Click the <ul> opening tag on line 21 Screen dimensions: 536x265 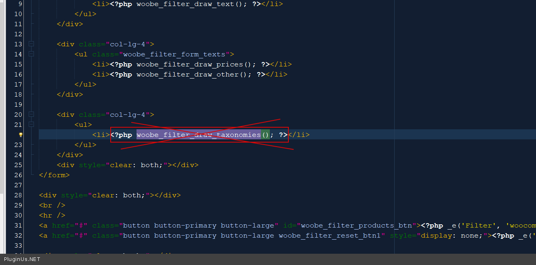(83, 125)
